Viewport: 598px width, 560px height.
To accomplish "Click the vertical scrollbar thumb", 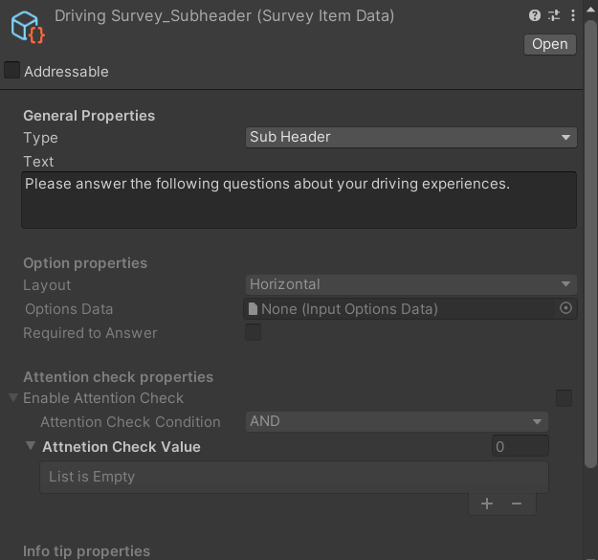I will (x=590, y=244).
